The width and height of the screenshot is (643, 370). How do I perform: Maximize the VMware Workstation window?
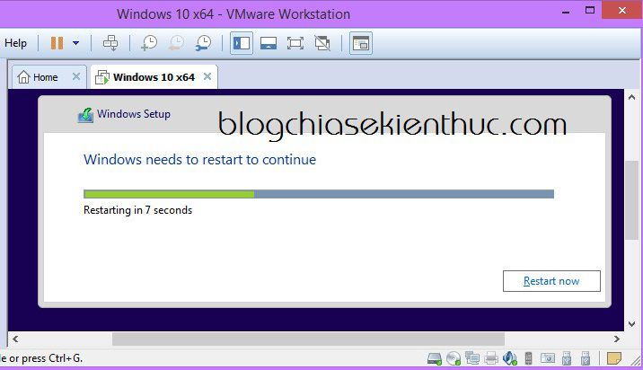(590, 10)
